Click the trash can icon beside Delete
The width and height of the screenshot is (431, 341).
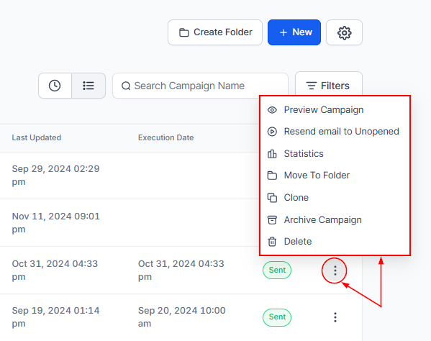[x=272, y=242]
